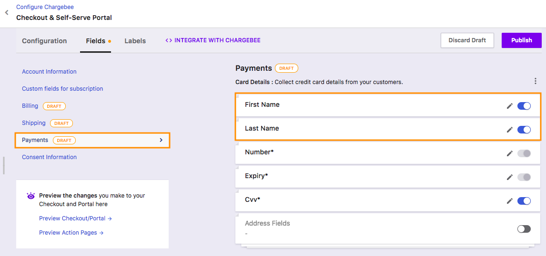Toggle the Cvv field switch
The width and height of the screenshot is (546, 256).
coord(524,201)
